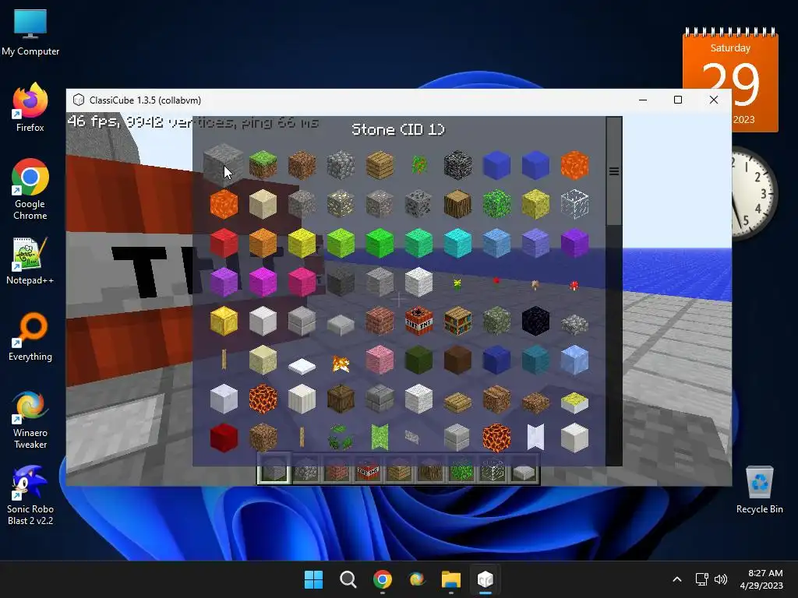Open Notepad++ desktop shortcut

30,260
